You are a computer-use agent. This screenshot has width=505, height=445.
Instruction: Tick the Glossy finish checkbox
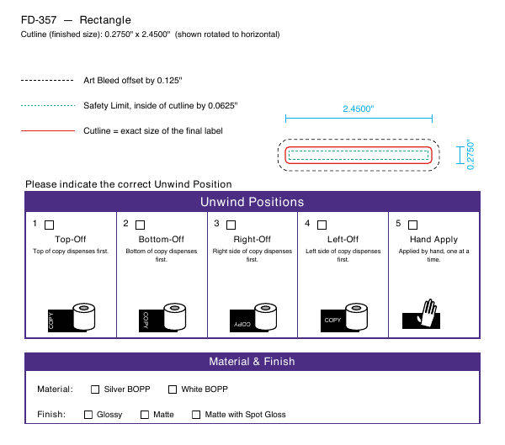pos(88,415)
